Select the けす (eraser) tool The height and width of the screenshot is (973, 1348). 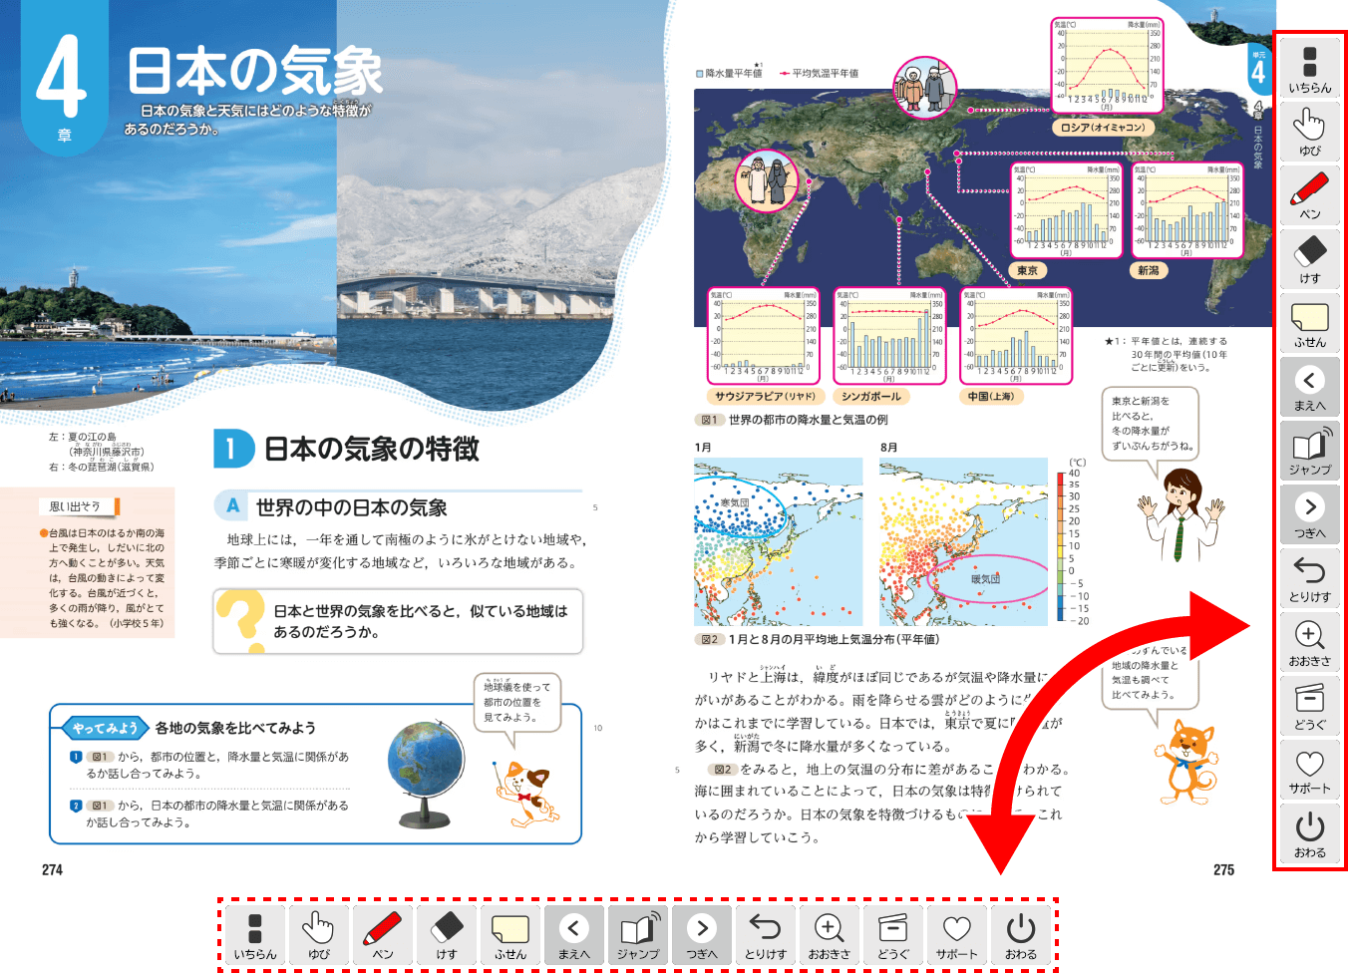[1309, 258]
